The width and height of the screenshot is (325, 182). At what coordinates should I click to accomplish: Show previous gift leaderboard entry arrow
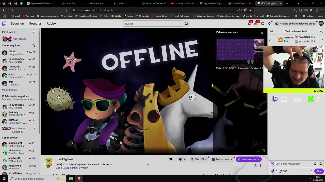(270, 40)
